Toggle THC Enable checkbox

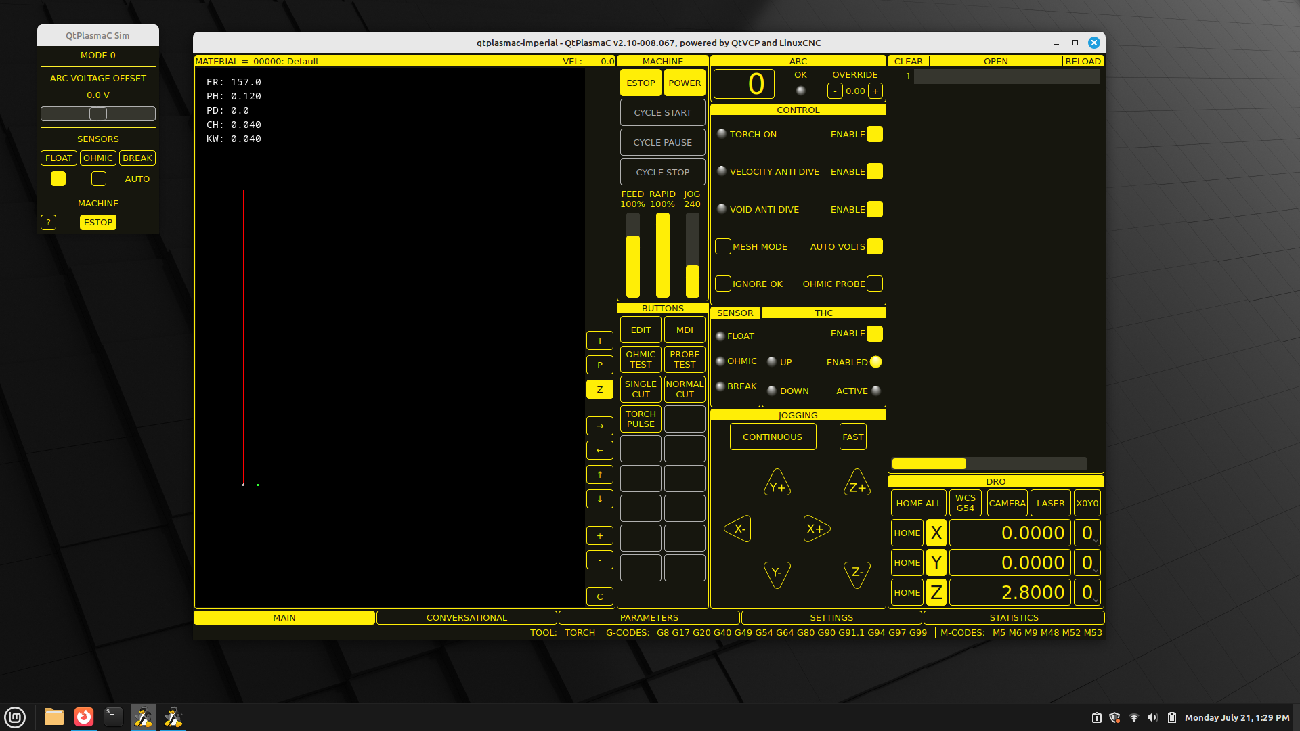[x=875, y=333]
